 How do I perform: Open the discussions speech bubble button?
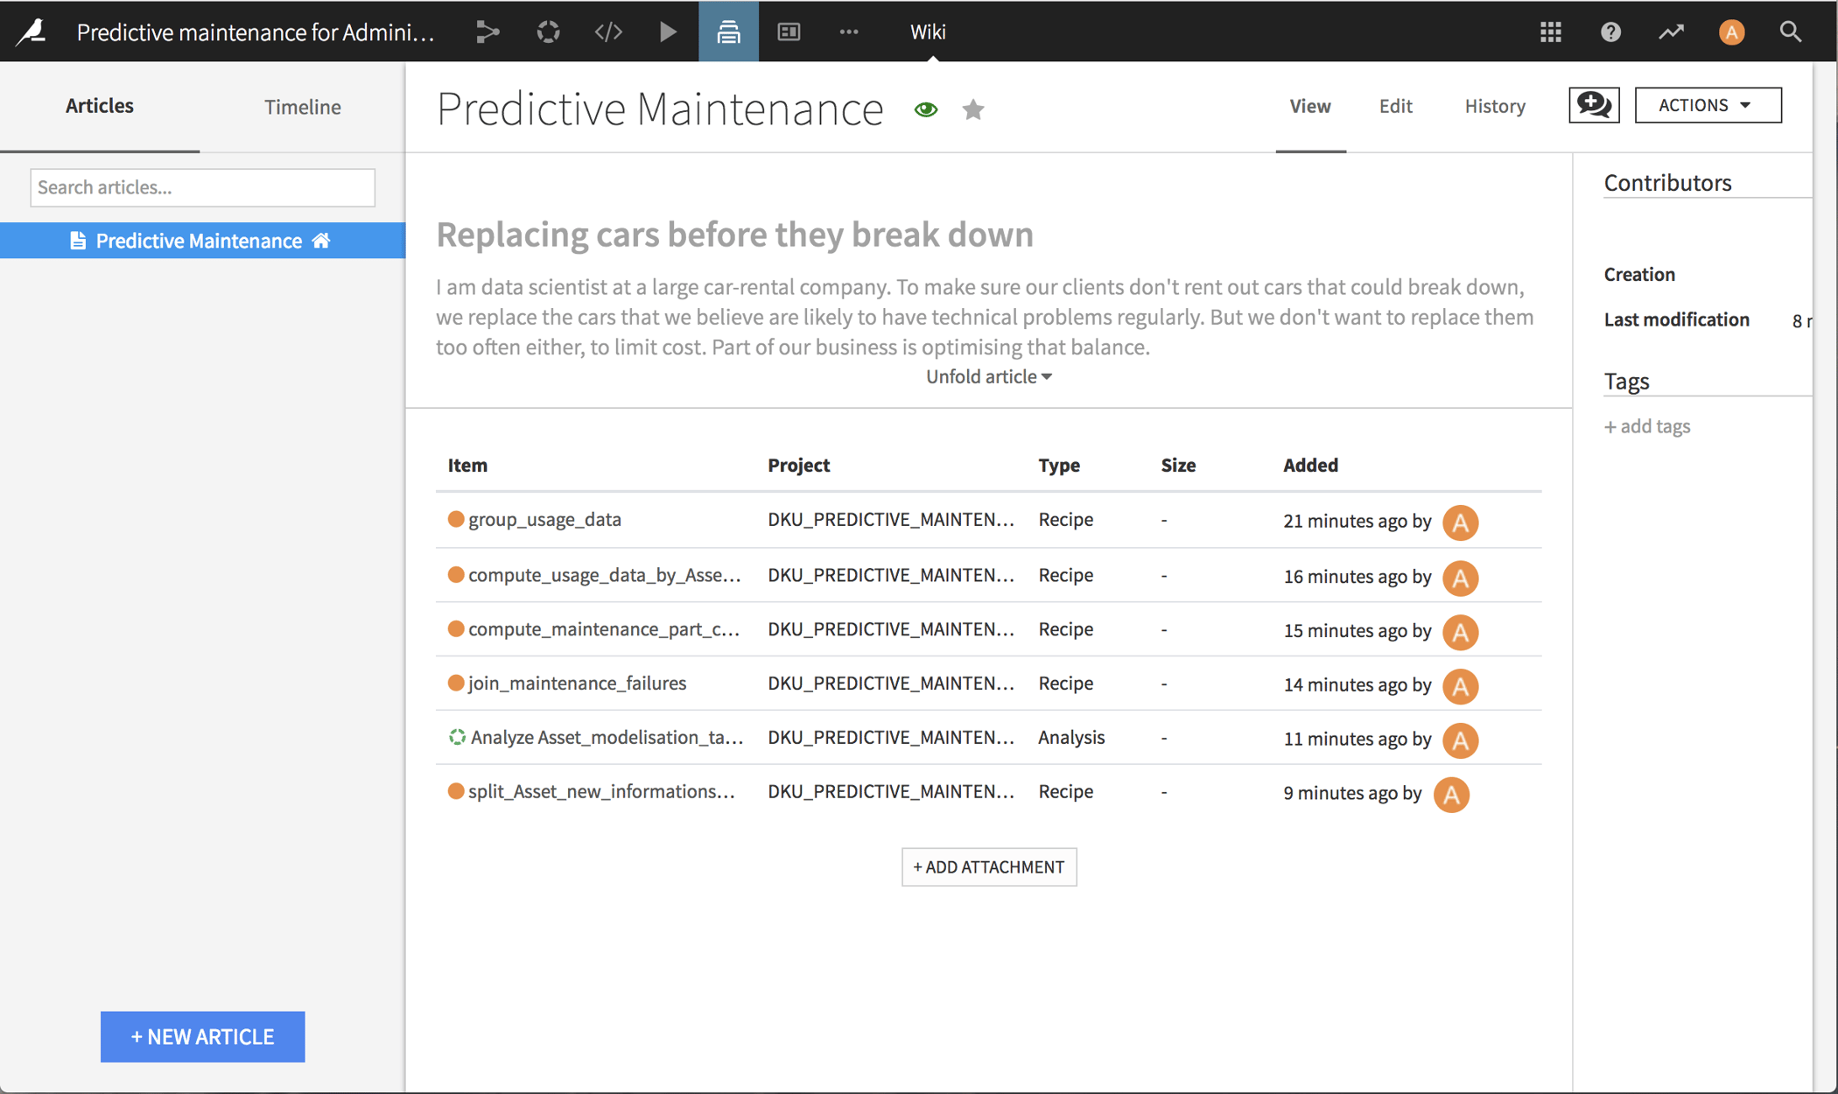[1594, 105]
